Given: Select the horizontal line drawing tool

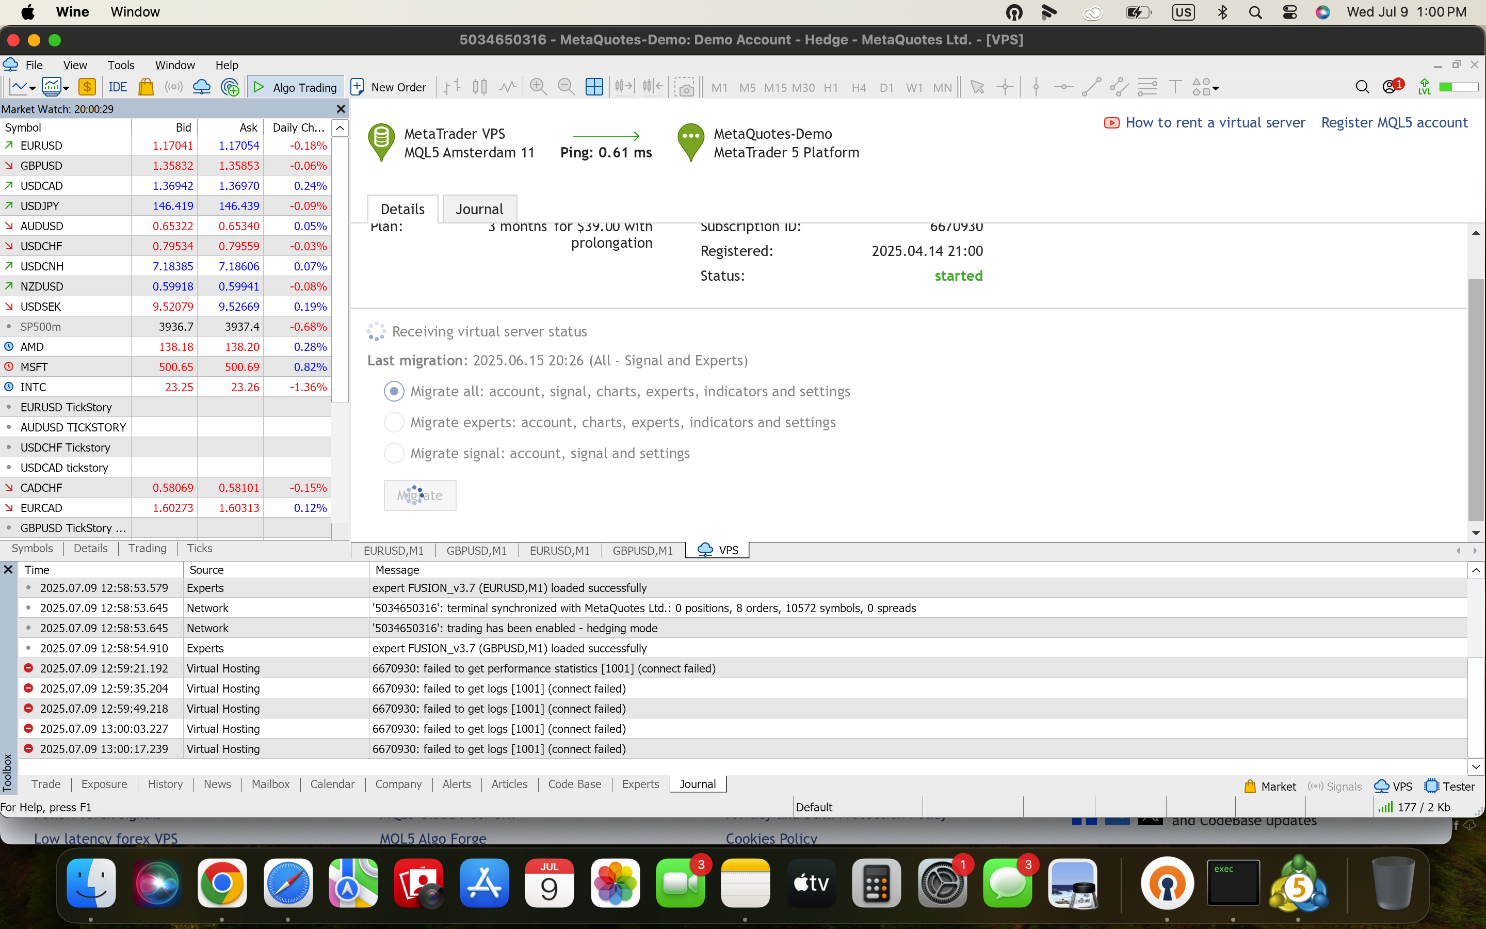Looking at the screenshot, I should coord(1063,87).
